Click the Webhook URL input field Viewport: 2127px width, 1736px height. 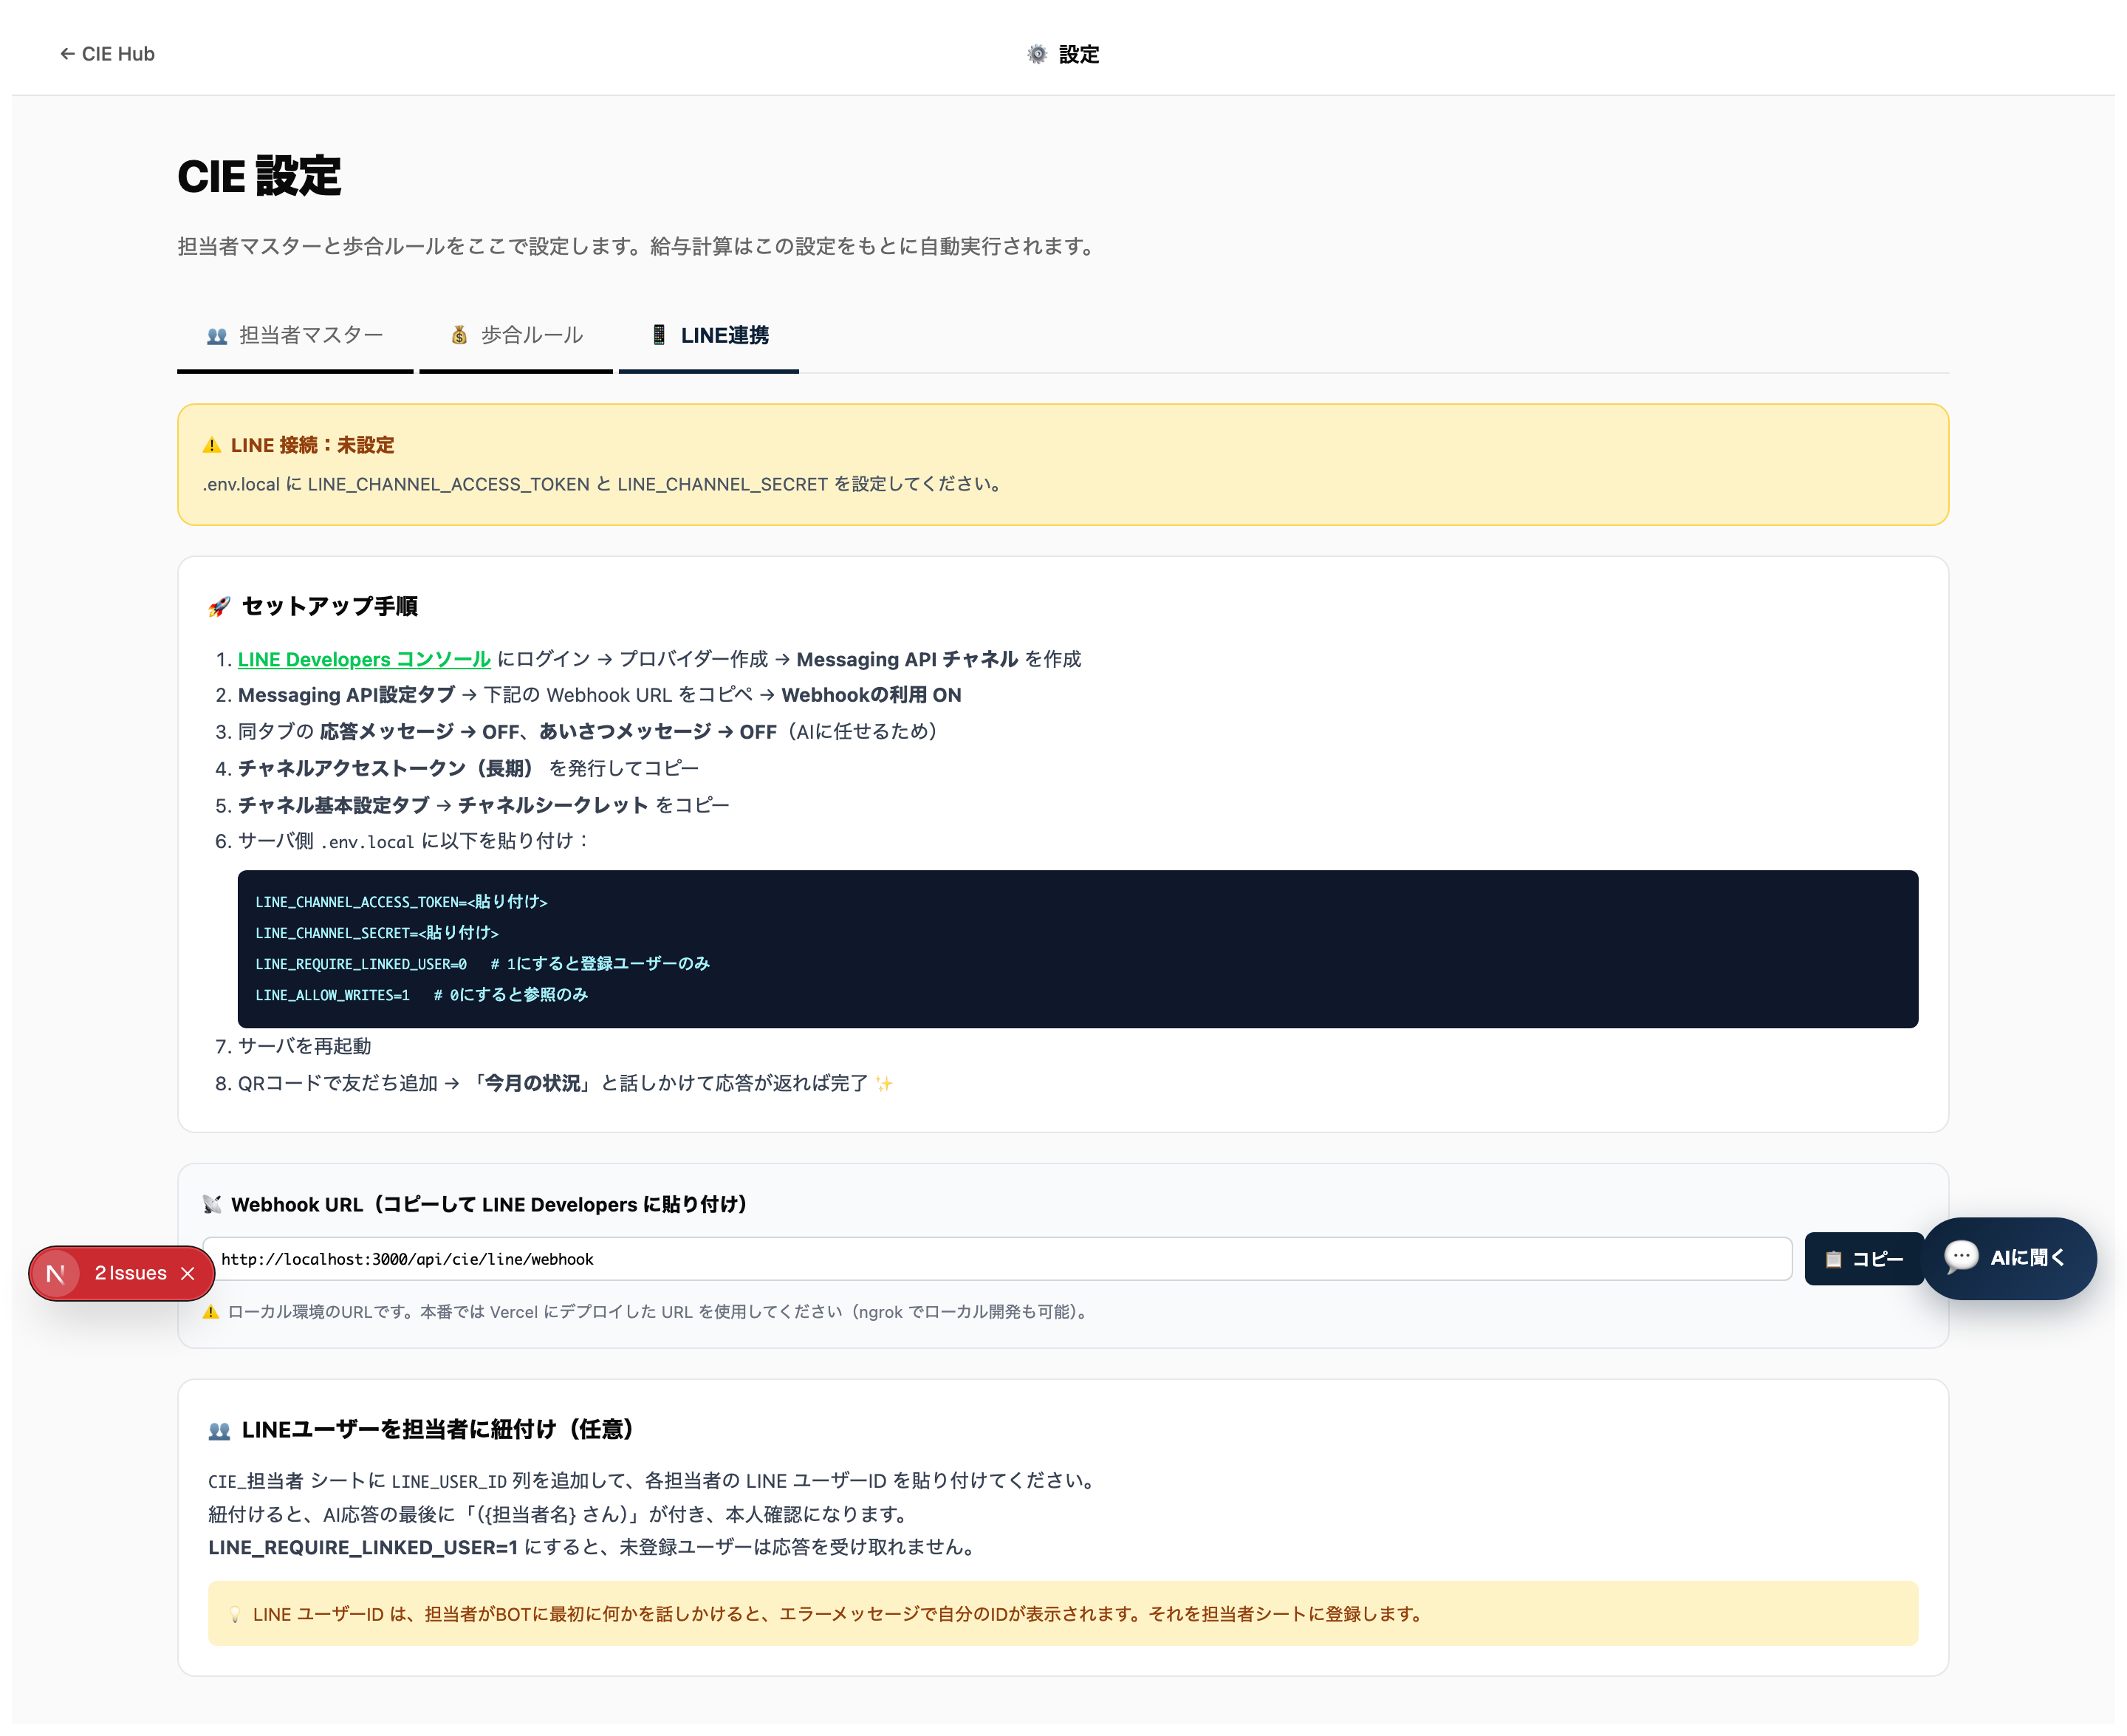point(996,1259)
